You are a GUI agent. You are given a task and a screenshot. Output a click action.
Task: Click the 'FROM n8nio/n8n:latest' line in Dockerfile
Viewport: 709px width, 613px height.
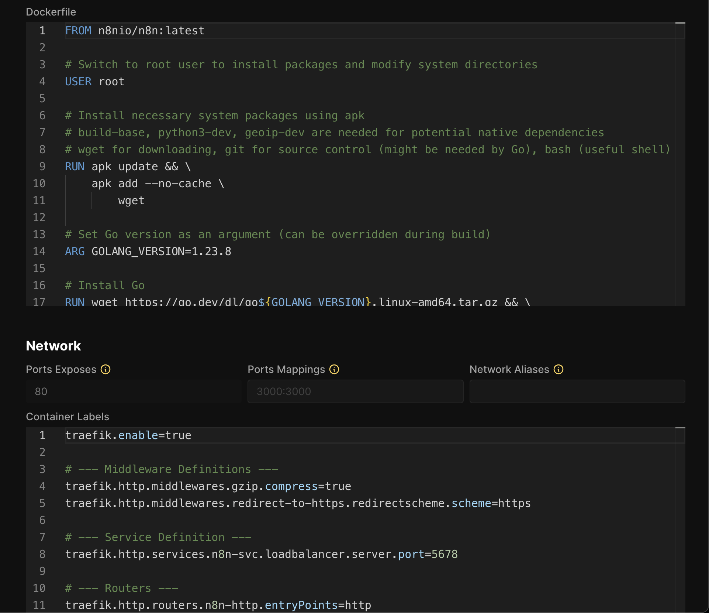(135, 31)
